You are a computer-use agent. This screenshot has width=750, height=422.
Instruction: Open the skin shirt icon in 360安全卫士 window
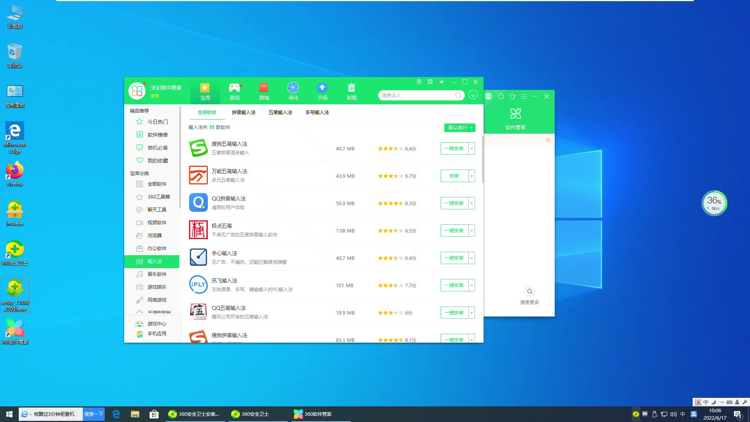tap(512, 97)
